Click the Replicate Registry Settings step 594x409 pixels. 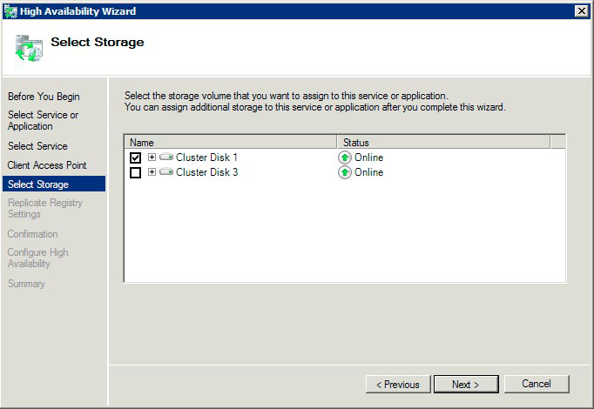coord(44,208)
